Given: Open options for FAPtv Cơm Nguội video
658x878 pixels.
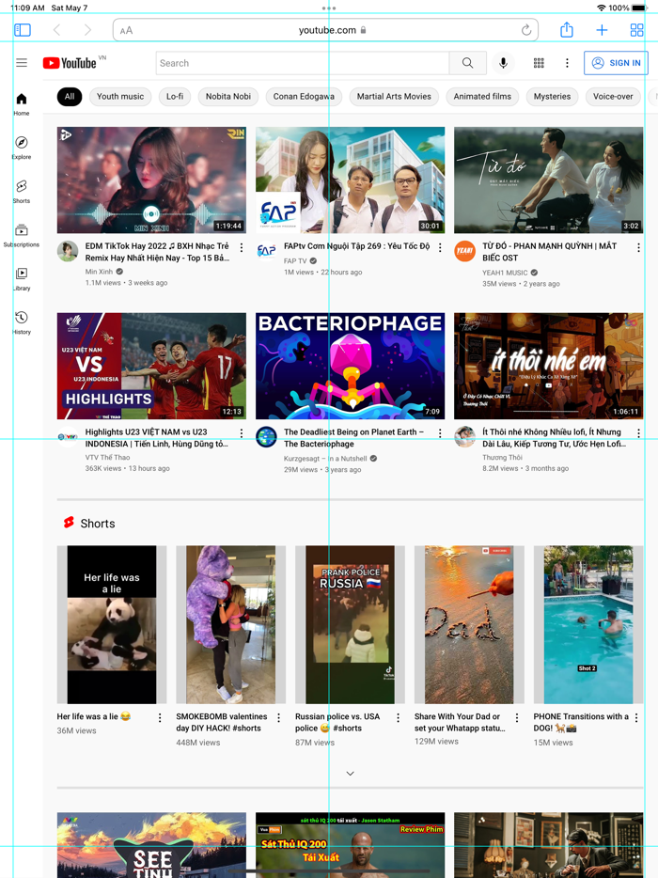Looking at the screenshot, I should [440, 247].
